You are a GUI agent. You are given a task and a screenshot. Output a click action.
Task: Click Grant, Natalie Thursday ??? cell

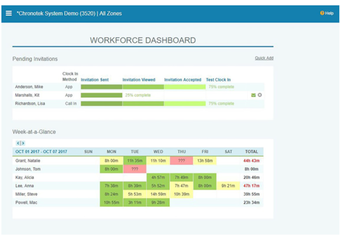[181, 161]
